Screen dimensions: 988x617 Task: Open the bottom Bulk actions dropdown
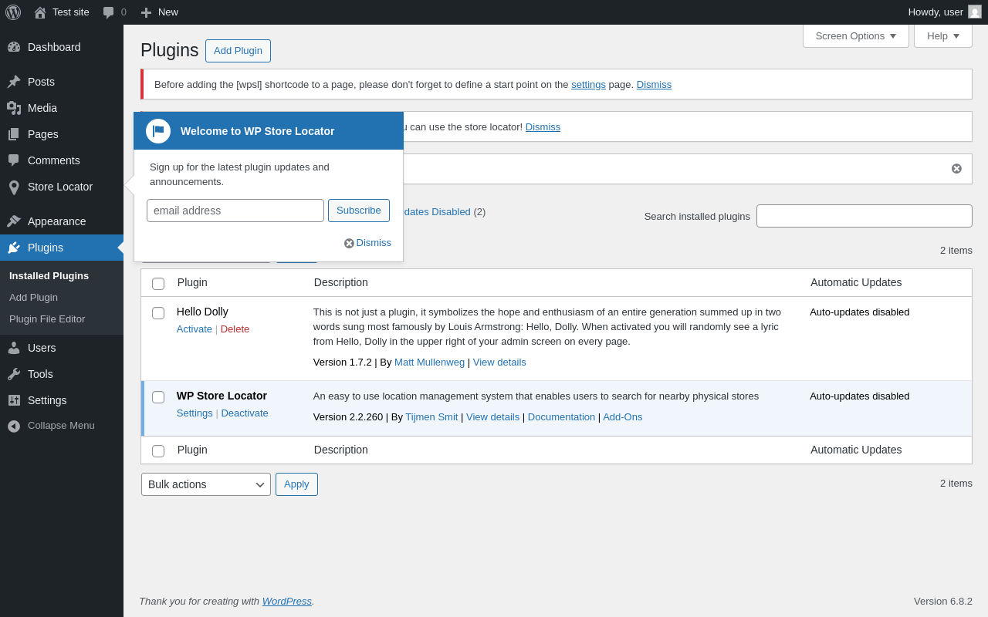point(206,484)
